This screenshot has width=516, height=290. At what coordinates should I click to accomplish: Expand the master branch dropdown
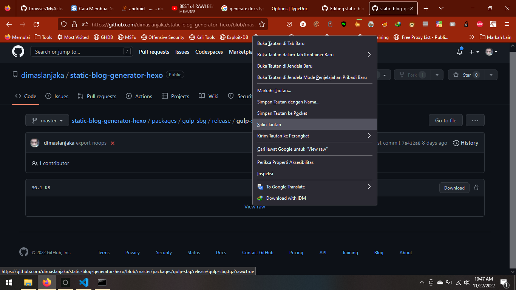[47, 120]
